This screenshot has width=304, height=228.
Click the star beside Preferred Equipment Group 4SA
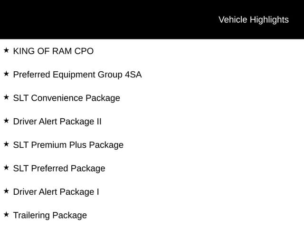pos(6,74)
